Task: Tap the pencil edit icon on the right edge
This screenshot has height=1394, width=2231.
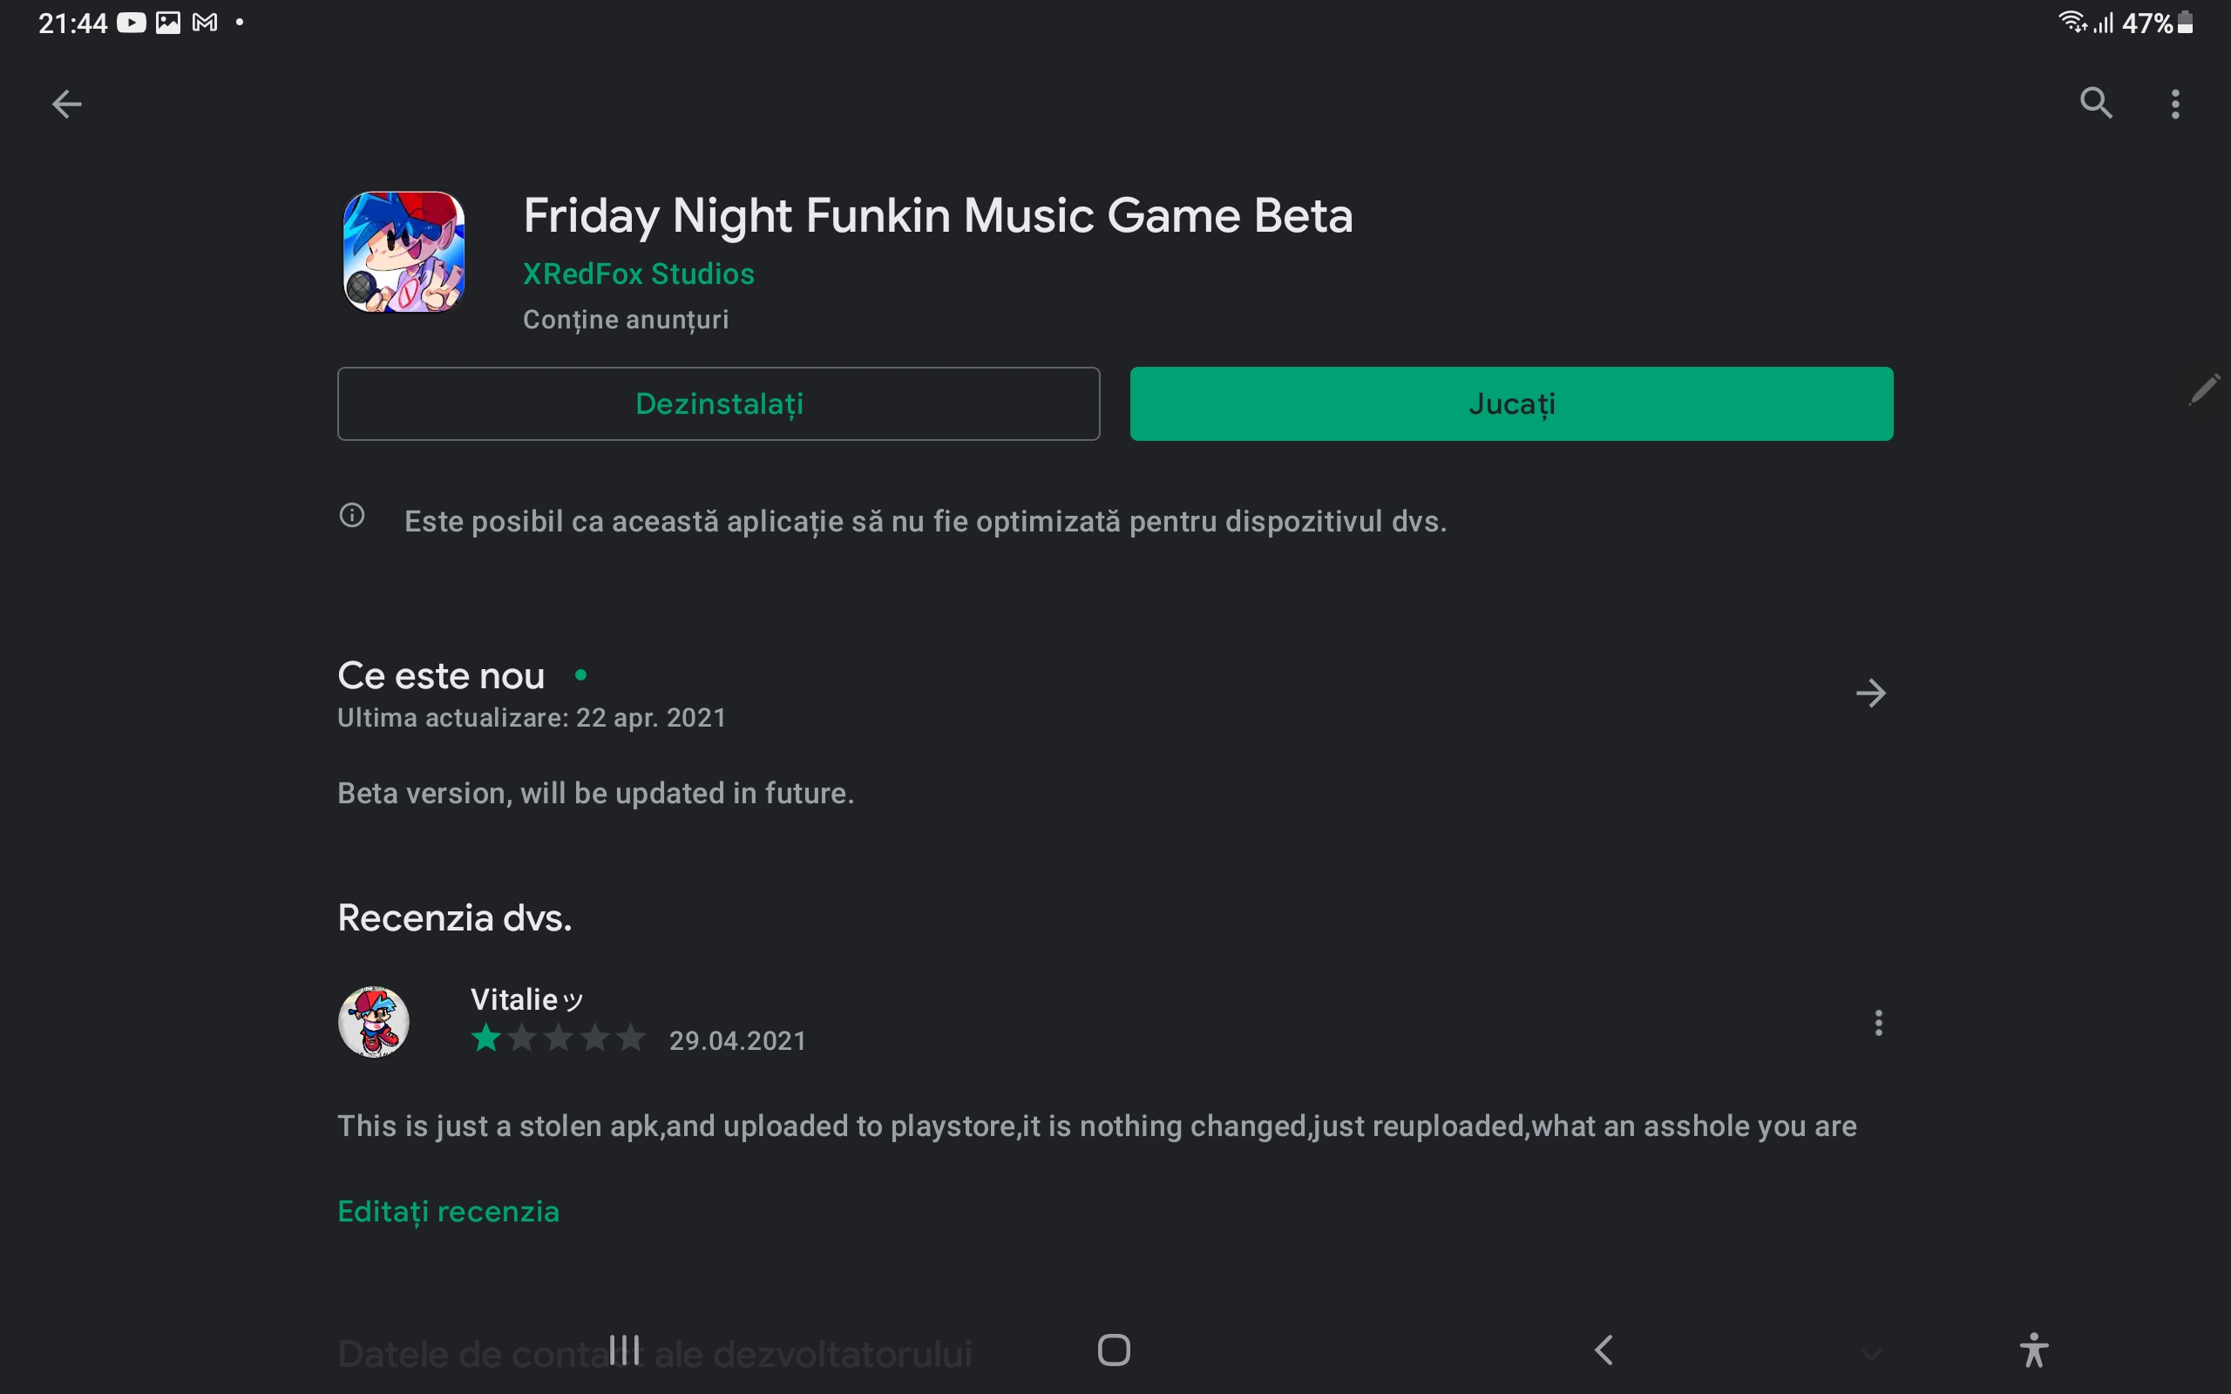Action: [2204, 389]
